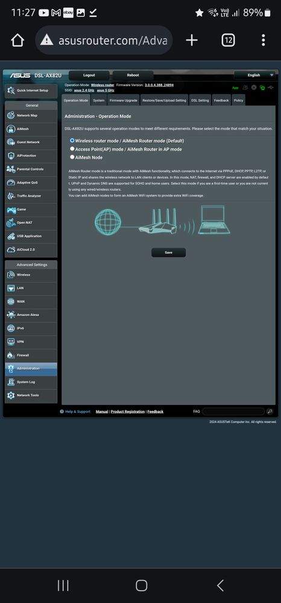The width and height of the screenshot is (281, 603).
Task: Switch to the Policy tab
Action: pos(238,100)
